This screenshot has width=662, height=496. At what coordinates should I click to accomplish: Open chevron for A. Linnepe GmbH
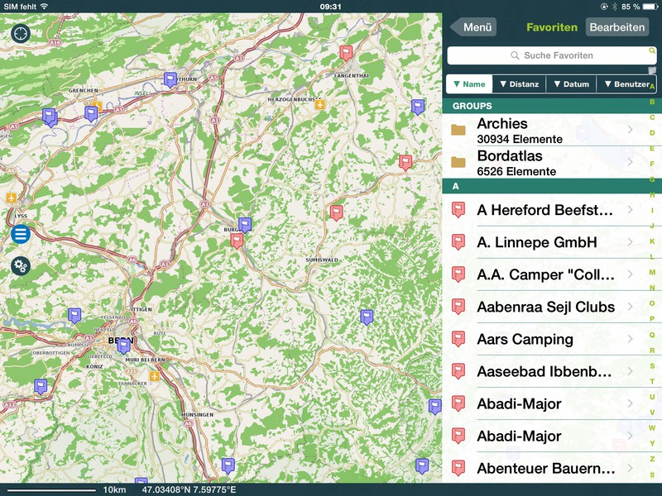click(631, 242)
